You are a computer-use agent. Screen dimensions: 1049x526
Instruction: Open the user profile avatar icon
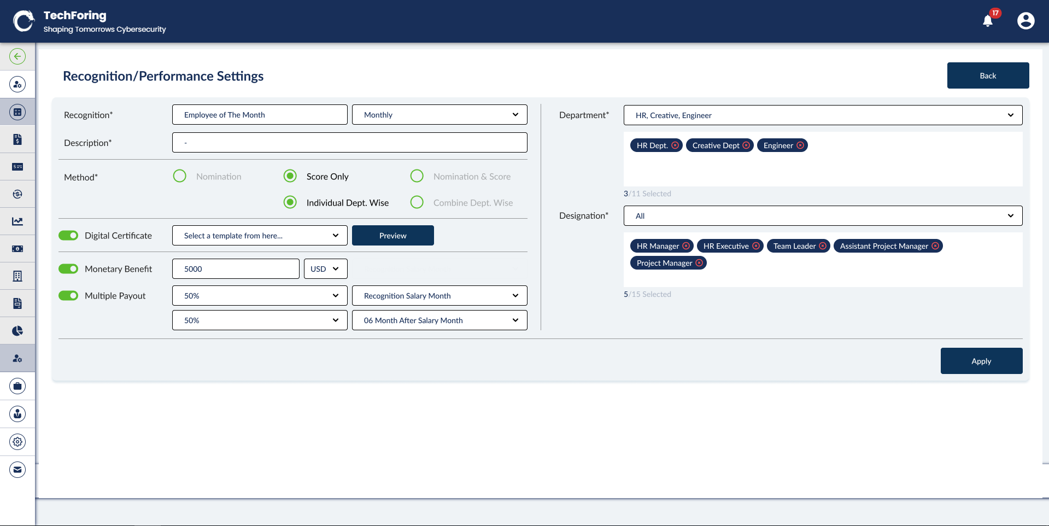(1025, 21)
